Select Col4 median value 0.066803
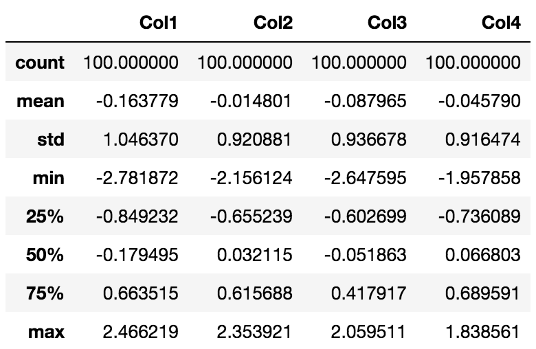Image resolution: width=536 pixels, height=349 pixels. click(x=482, y=255)
